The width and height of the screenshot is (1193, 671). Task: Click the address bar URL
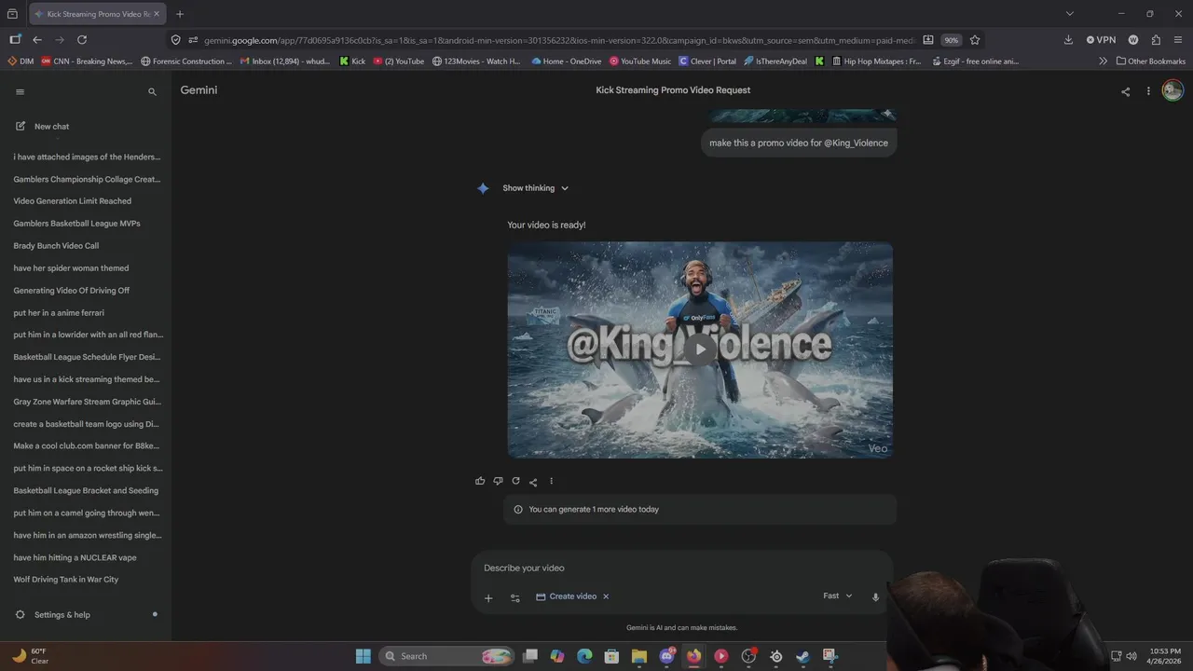pos(559,40)
